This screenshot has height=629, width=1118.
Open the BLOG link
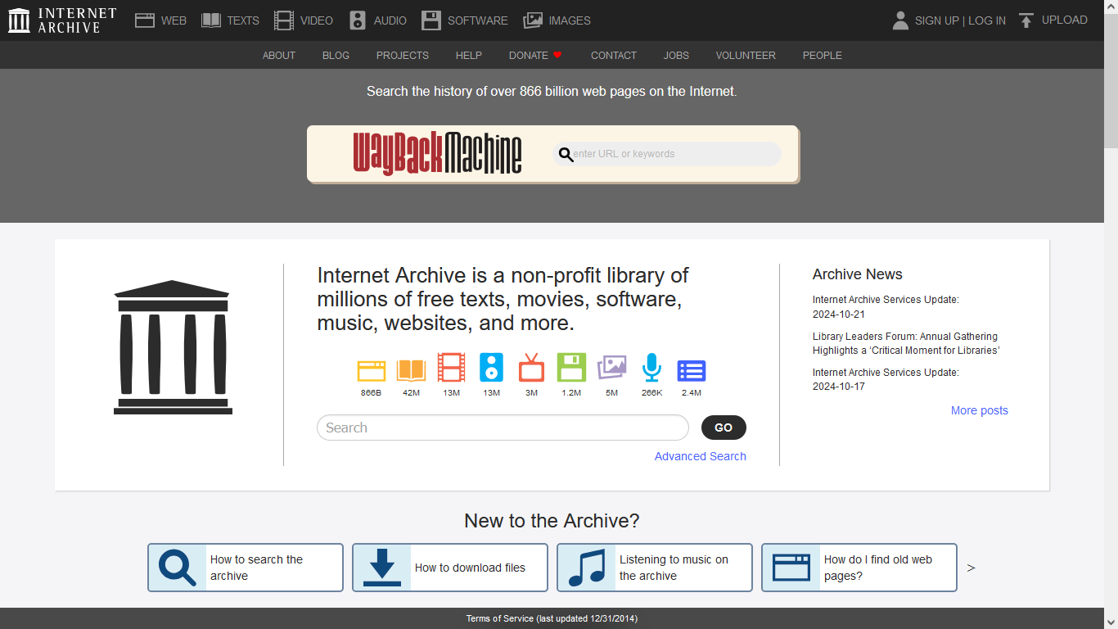336,56
